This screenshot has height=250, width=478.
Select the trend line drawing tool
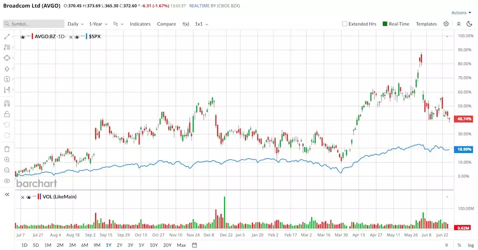[x=6, y=36]
